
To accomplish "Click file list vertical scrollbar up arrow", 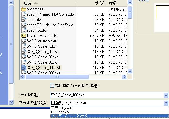I will click(130, 3).
